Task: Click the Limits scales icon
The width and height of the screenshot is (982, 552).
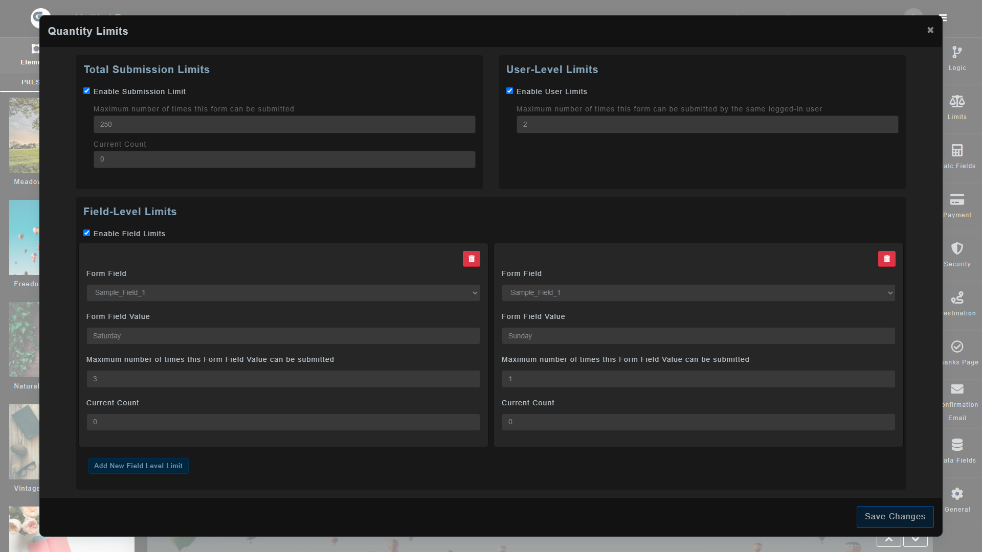Action: pyautogui.click(x=957, y=101)
